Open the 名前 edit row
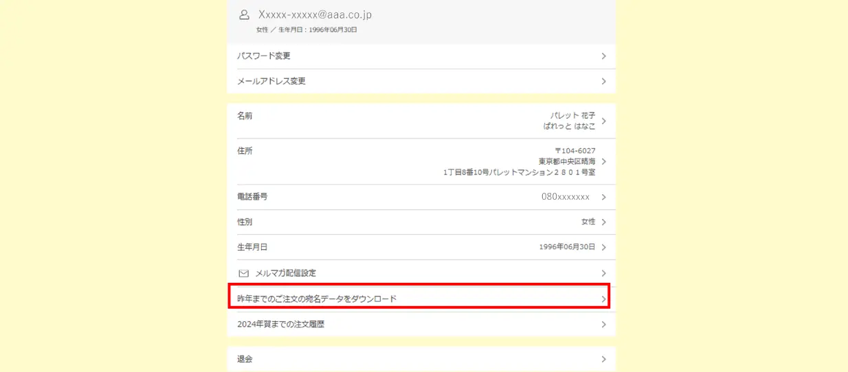The width and height of the screenshot is (848, 372). click(x=421, y=121)
